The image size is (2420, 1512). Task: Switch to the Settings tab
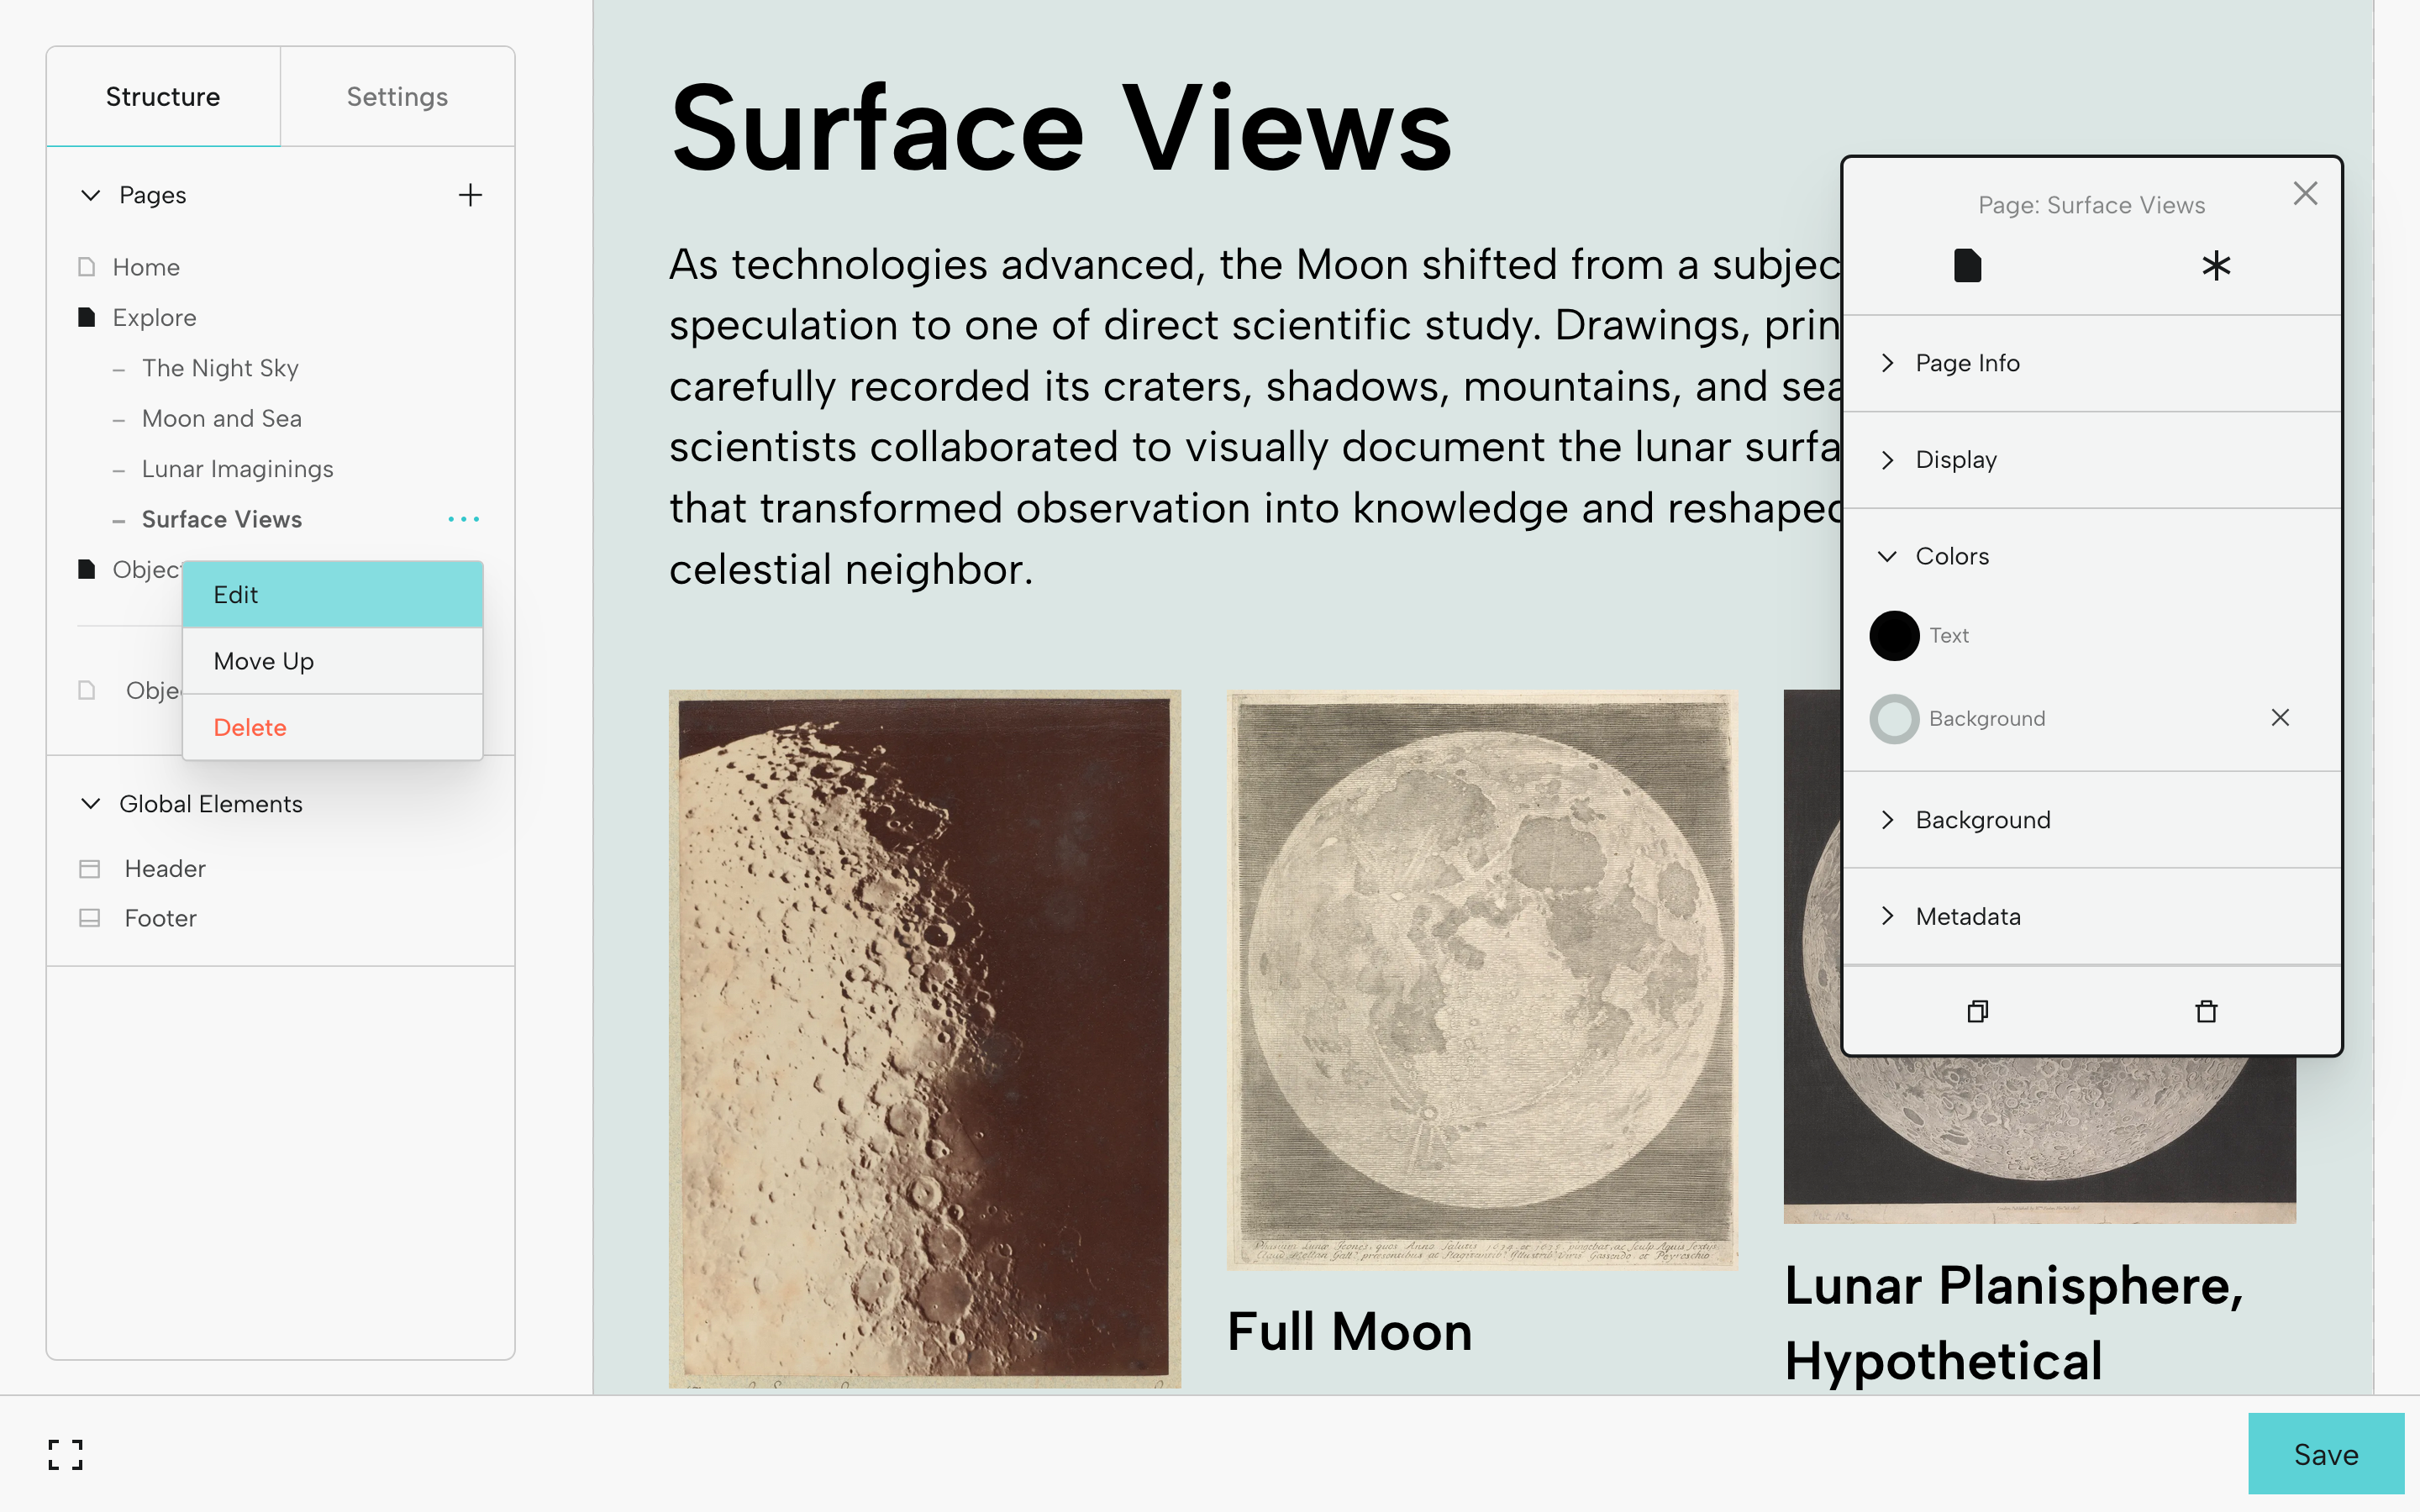tap(397, 97)
